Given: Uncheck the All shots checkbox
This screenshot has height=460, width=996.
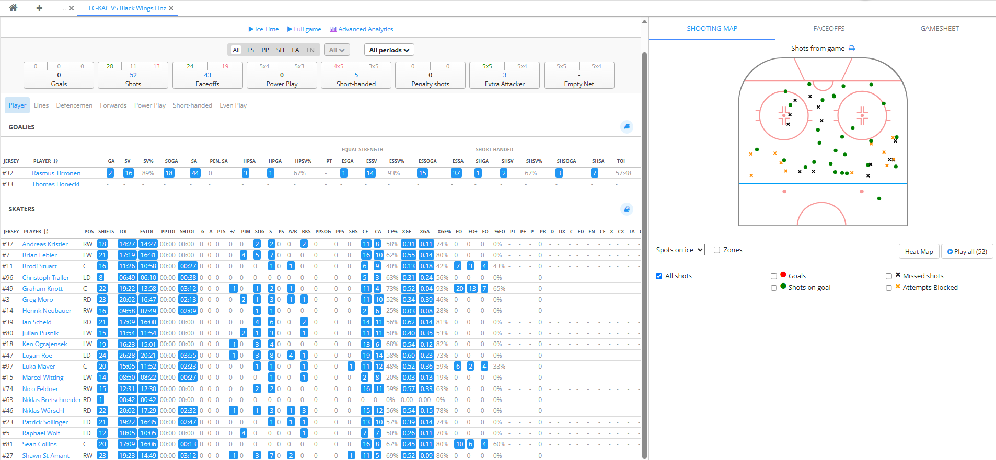Looking at the screenshot, I should pyautogui.click(x=659, y=276).
